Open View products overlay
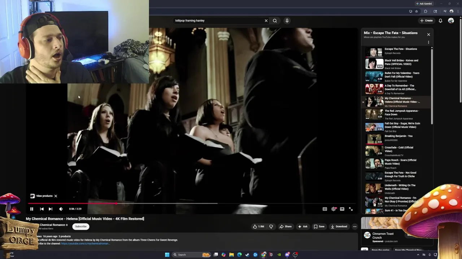 coord(42,196)
